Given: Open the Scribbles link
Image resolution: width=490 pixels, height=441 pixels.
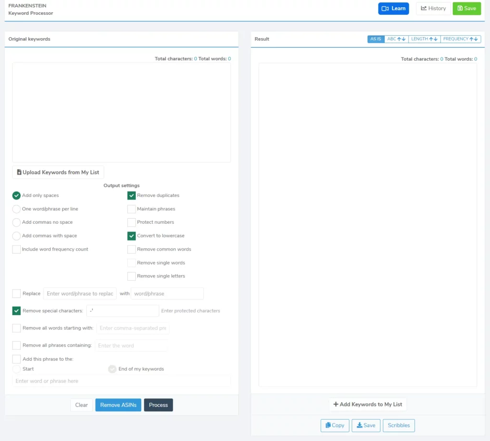Looking at the screenshot, I should [x=399, y=425].
